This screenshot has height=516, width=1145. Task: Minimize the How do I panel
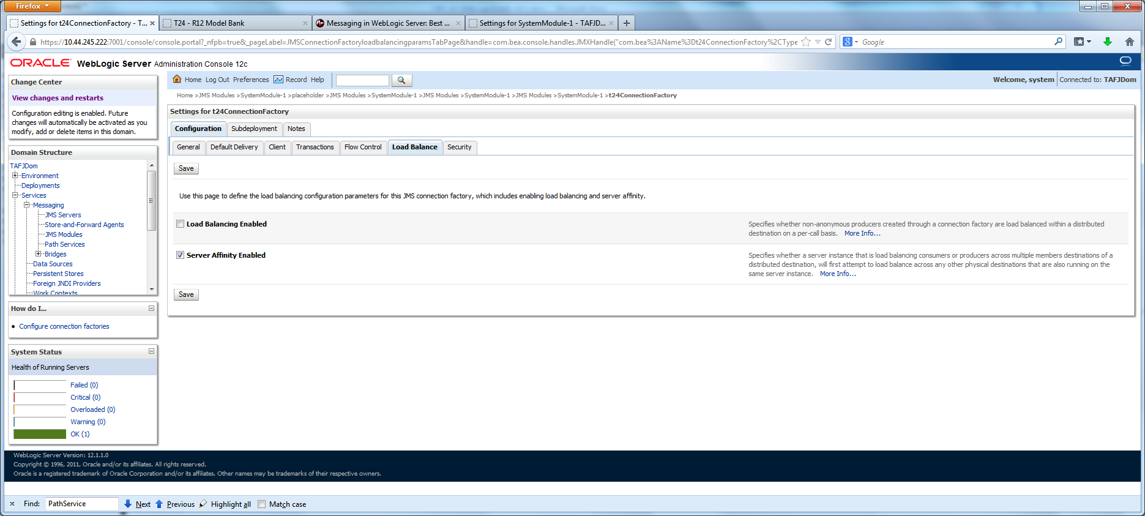coord(151,308)
